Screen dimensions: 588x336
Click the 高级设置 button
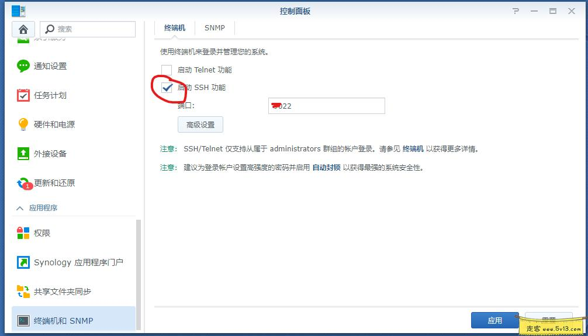coord(200,125)
